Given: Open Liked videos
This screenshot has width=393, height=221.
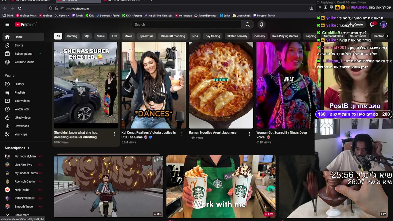Looking at the screenshot, I should click(24, 118).
